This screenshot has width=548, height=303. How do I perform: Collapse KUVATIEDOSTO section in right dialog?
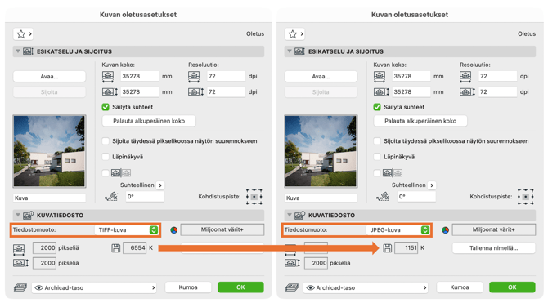click(289, 215)
